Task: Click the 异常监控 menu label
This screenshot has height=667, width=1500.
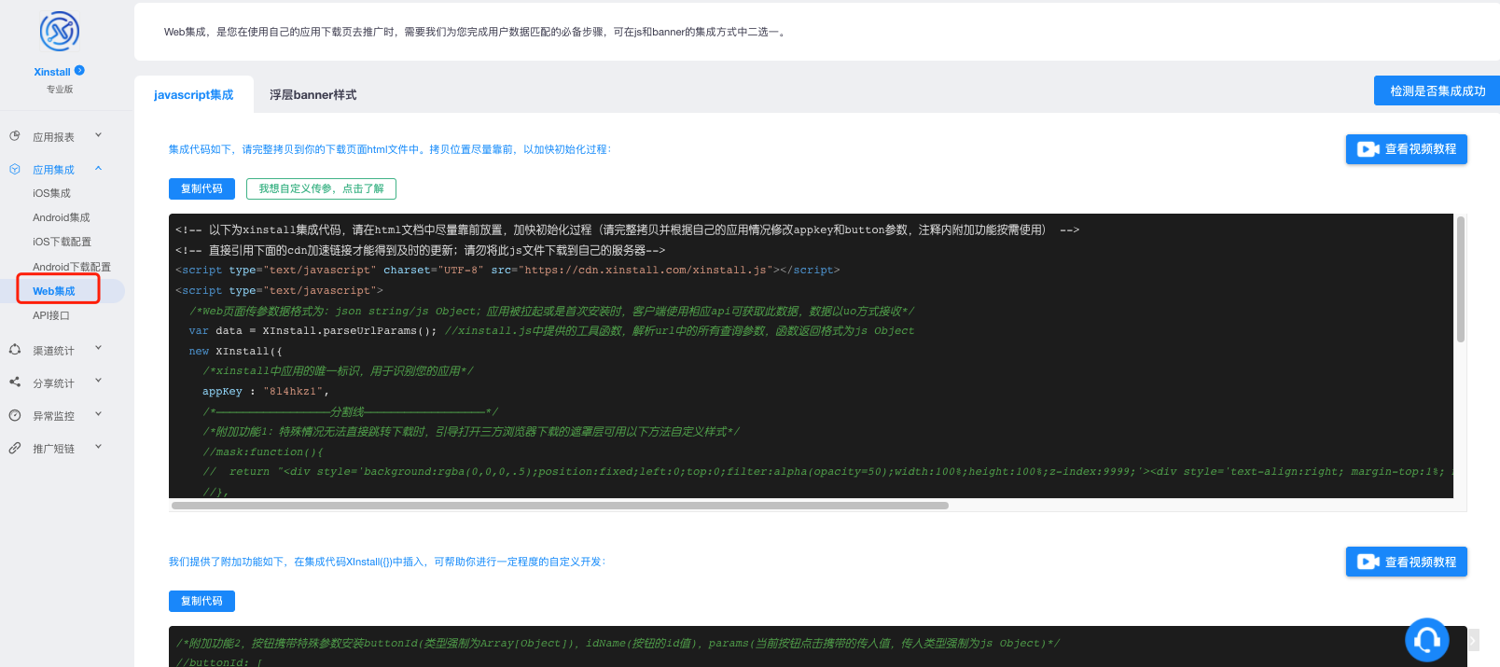Action: (x=53, y=416)
